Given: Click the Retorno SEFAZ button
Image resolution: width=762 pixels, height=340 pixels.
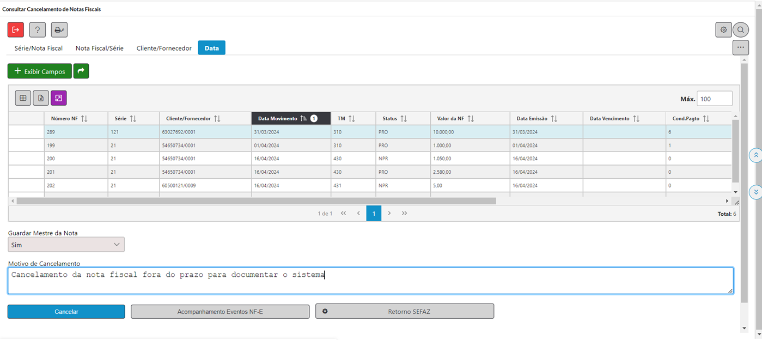Looking at the screenshot, I should point(405,312).
